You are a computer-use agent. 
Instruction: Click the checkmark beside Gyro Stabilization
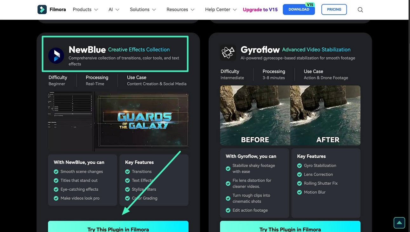[299, 166]
